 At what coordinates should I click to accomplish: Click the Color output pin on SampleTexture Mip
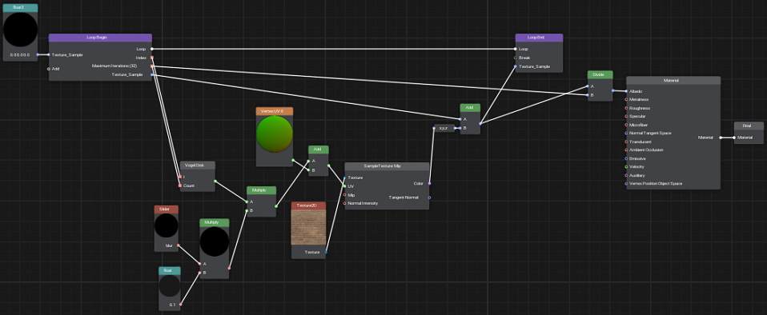(429, 183)
